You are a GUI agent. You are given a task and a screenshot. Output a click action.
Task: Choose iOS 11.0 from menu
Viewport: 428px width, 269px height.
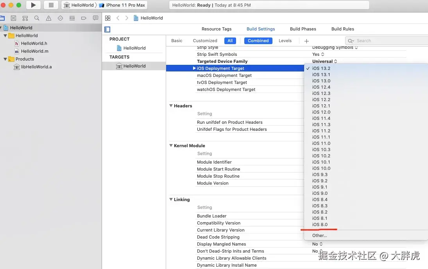click(321, 143)
